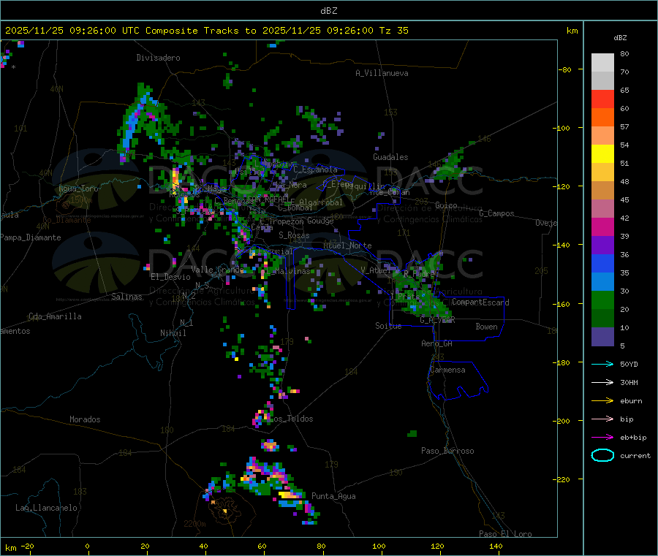This screenshot has height=556, width=658.
Task: Click the Bowen place label
Action: 486,326
